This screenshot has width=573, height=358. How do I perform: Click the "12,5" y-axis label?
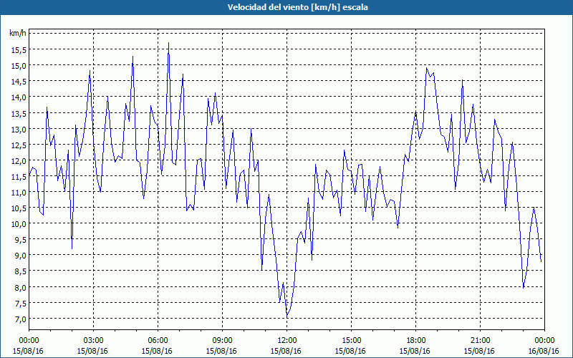[x=19, y=145]
